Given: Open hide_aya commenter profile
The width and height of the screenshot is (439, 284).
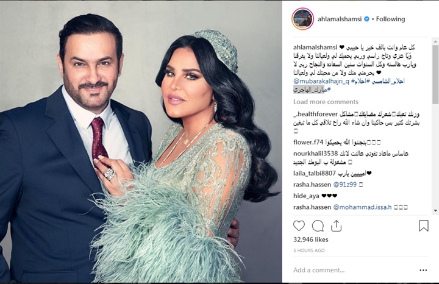Looking at the screenshot, I should click(306, 196).
